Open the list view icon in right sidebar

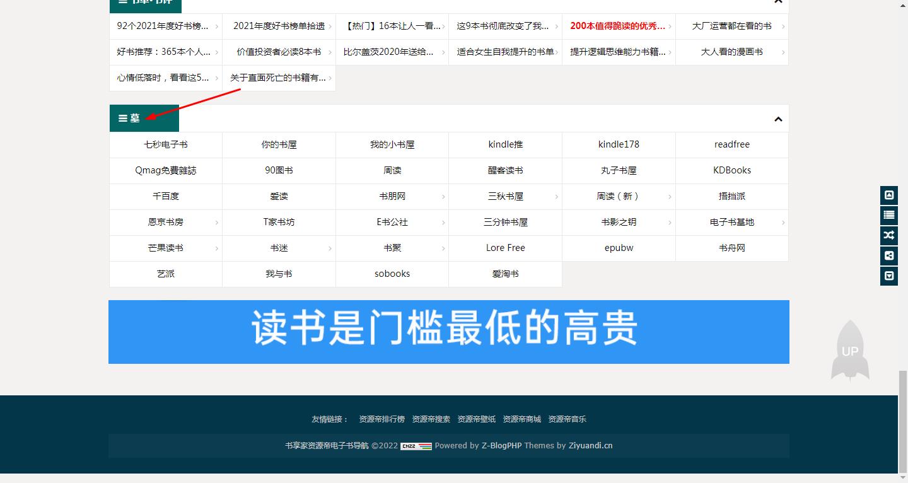pos(888,215)
